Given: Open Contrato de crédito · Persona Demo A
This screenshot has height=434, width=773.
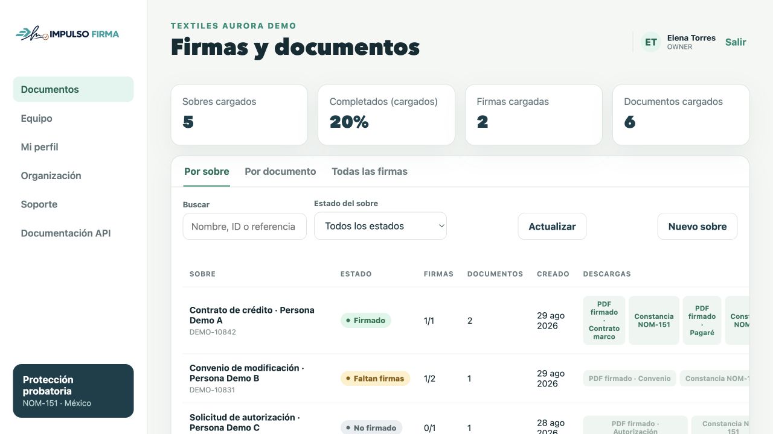Looking at the screenshot, I should tap(252, 315).
